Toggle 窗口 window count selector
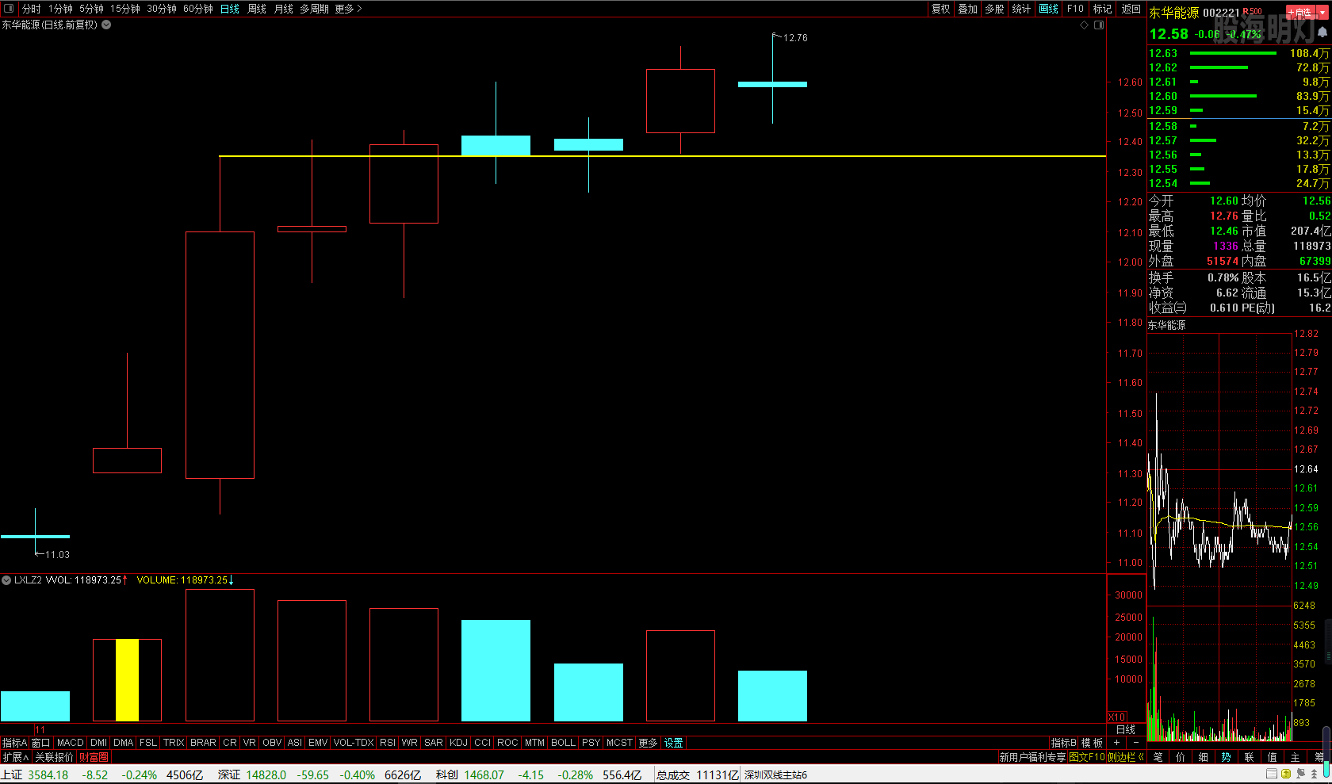The height and width of the screenshot is (784, 1332). (40, 743)
